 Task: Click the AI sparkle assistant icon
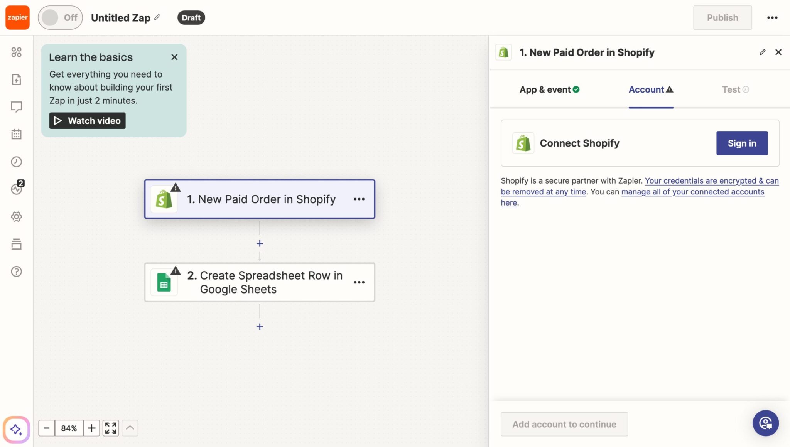coord(16,429)
